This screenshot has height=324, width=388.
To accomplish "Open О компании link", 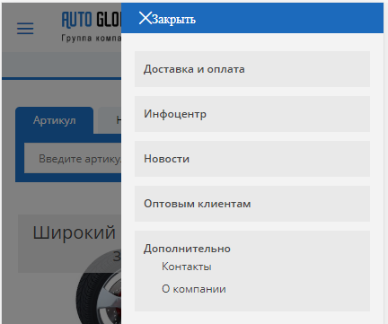I will click(194, 289).
